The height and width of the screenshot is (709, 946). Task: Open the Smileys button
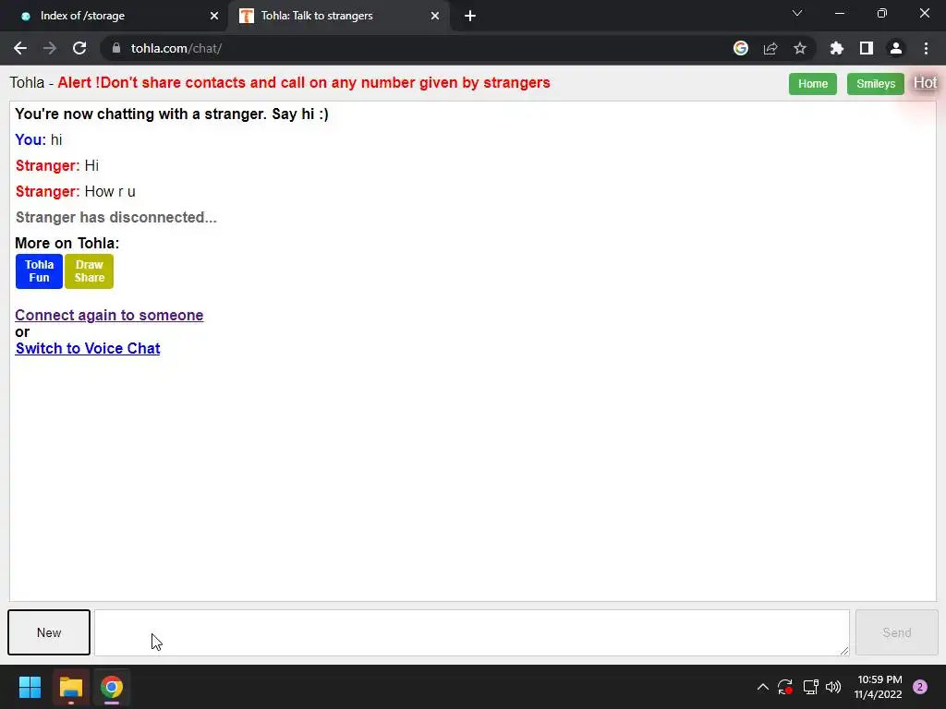point(876,84)
